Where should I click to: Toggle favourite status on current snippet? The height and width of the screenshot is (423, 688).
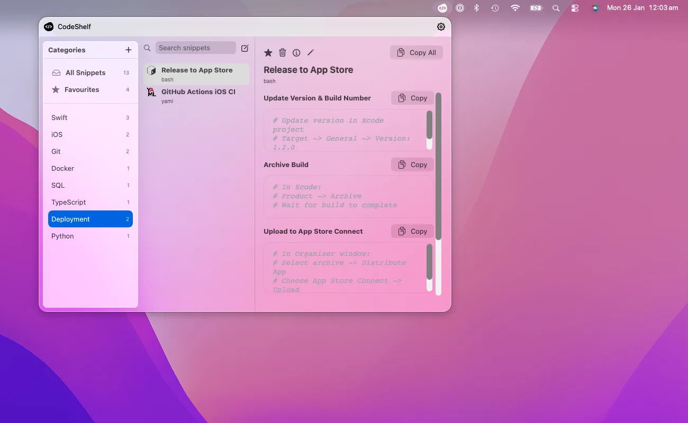pos(268,52)
